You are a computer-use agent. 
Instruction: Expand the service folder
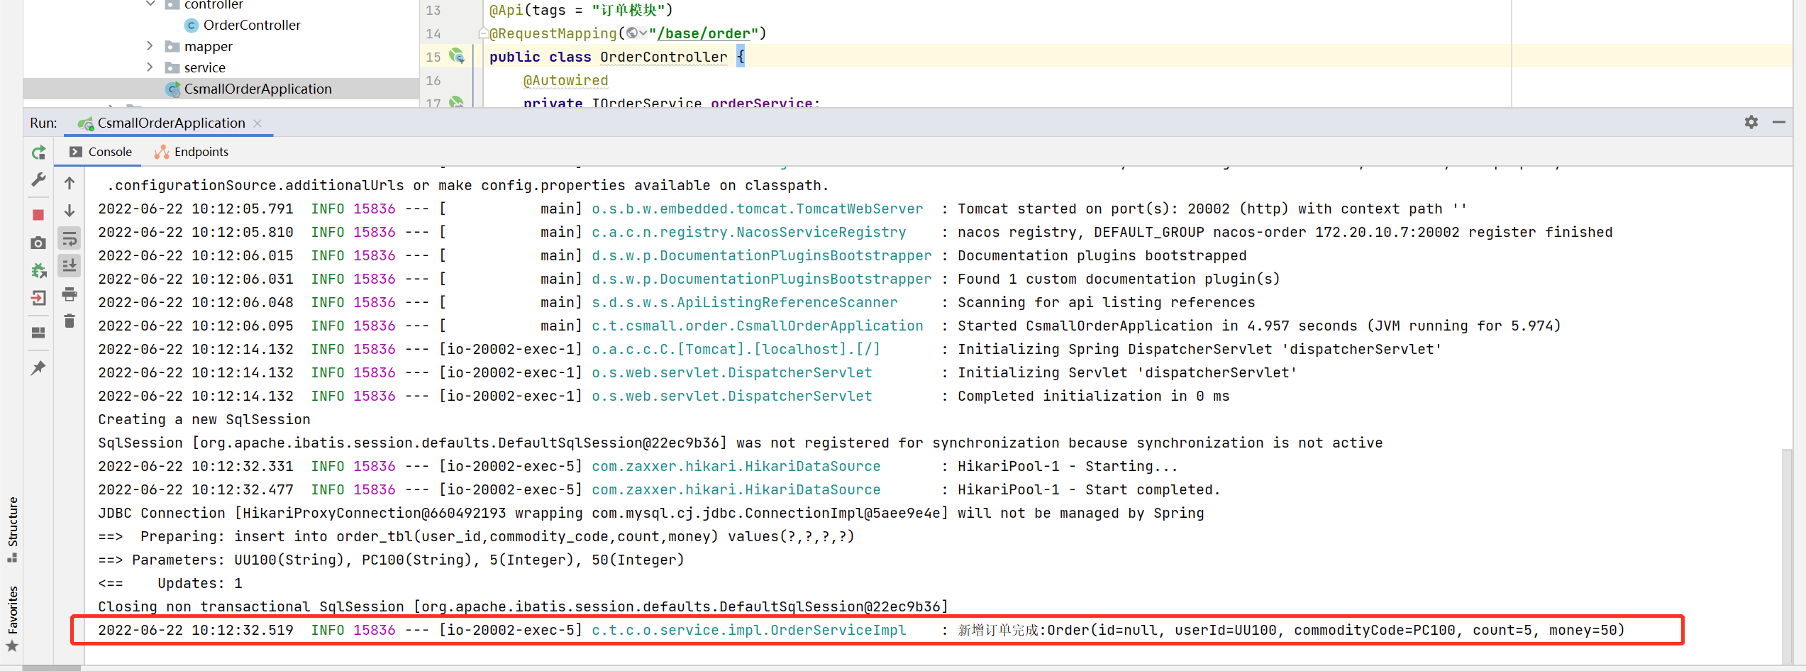click(150, 67)
